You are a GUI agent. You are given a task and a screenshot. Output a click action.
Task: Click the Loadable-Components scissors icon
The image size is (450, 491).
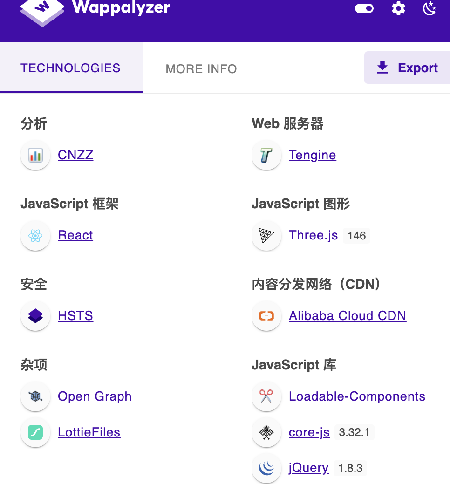click(266, 396)
